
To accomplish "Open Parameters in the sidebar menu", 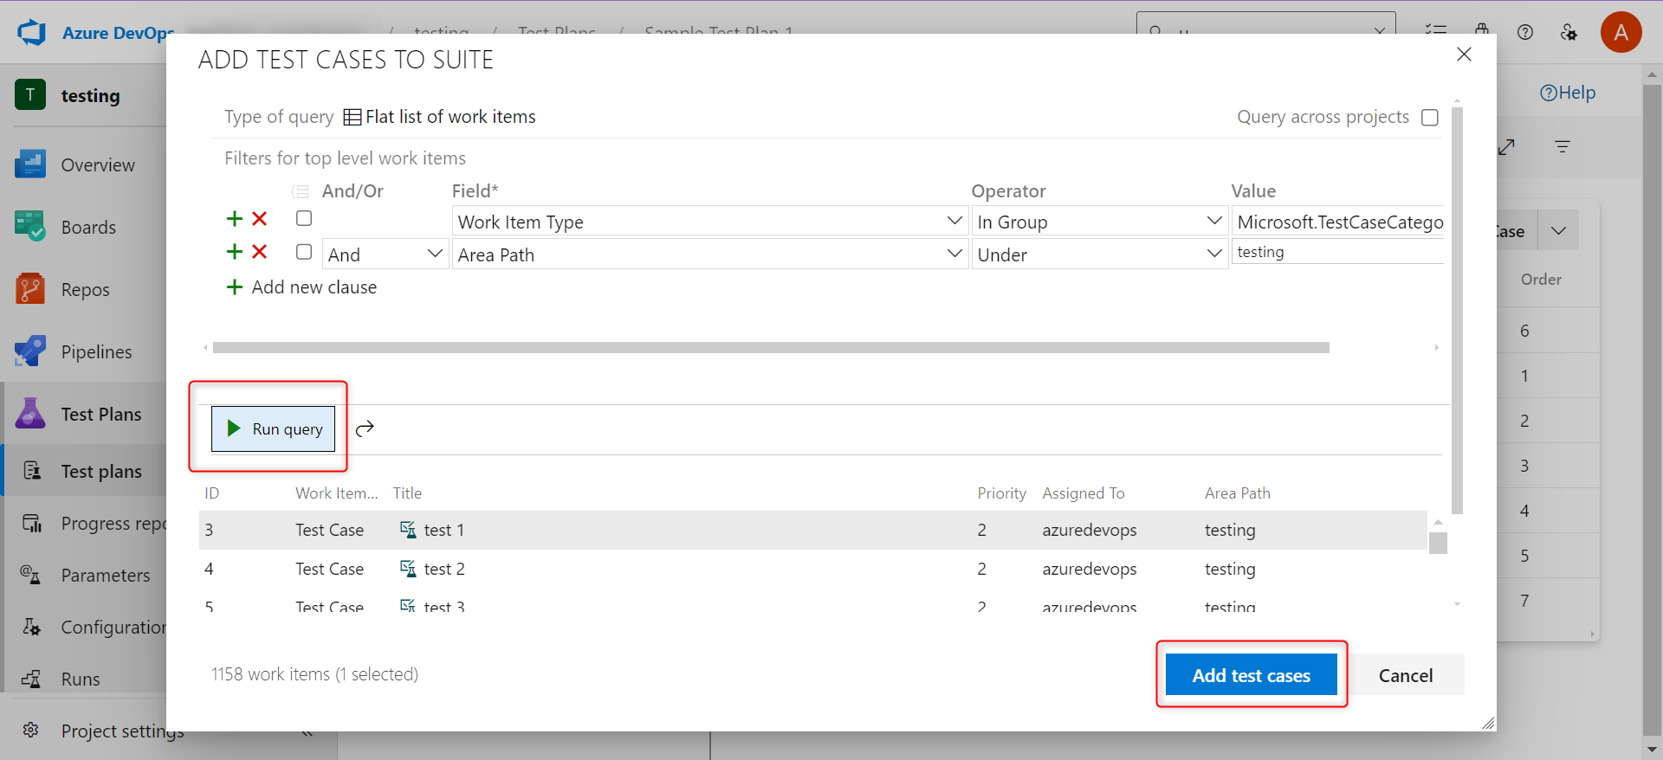I will (x=105, y=576).
